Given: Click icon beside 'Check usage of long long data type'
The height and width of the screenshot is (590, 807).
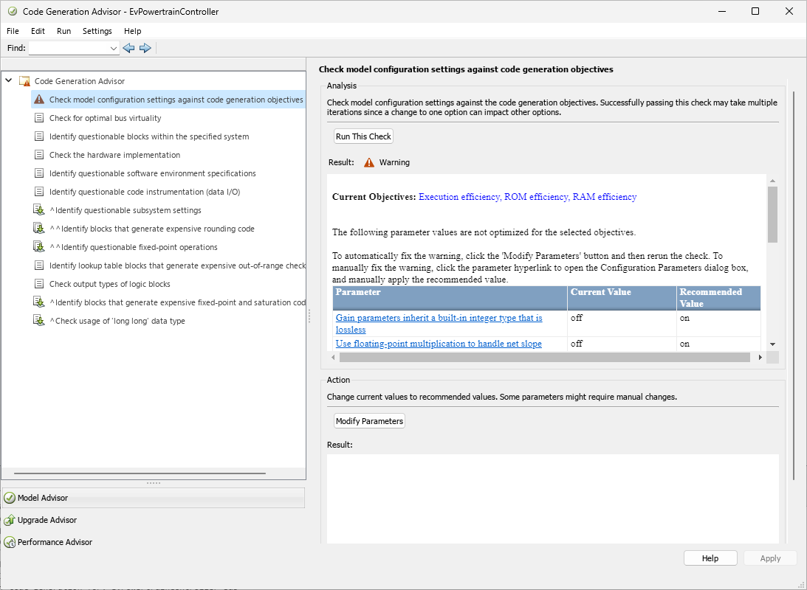Looking at the screenshot, I should 38,321.
